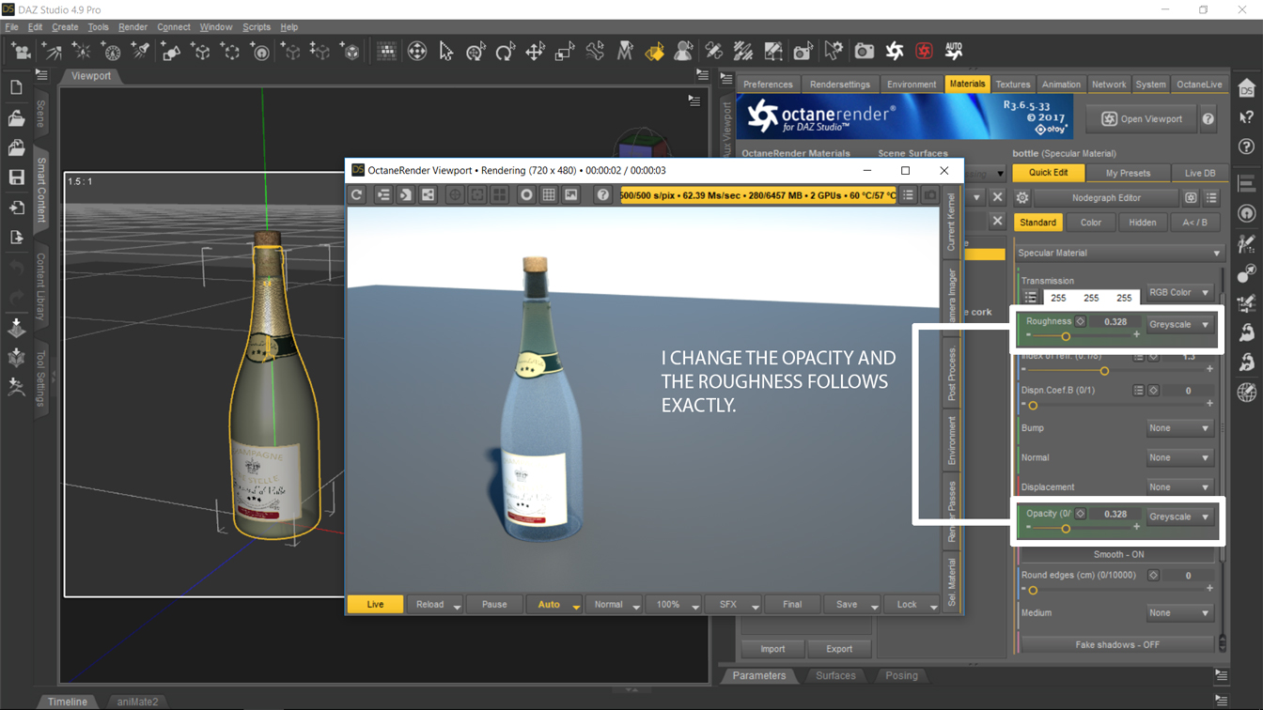Pick the Scale tool in toolbar
This screenshot has width=1263, height=710.
tap(565, 52)
